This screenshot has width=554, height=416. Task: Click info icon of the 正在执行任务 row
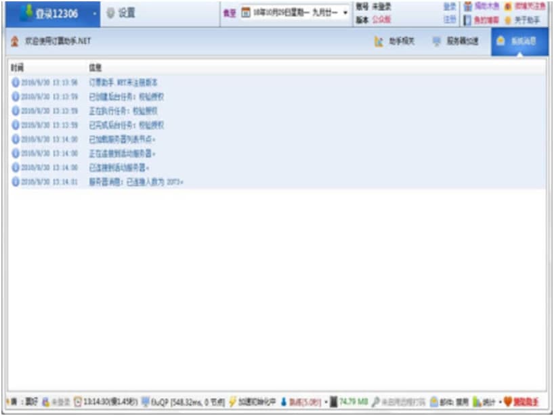click(16, 110)
